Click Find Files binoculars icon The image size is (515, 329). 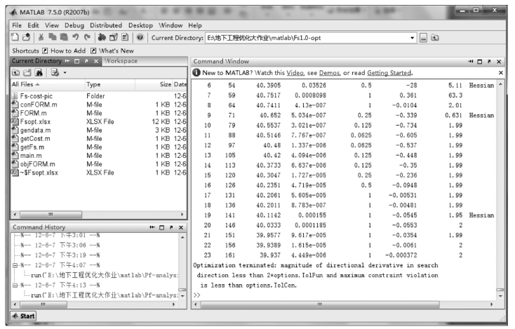[39, 72]
